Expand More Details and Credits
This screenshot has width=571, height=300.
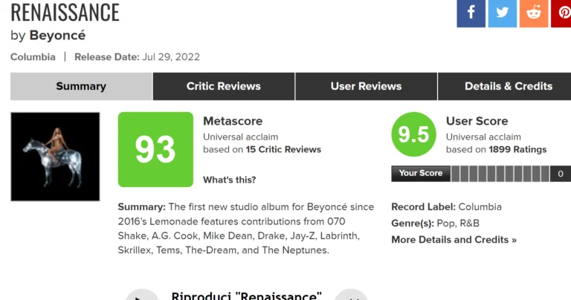(454, 239)
